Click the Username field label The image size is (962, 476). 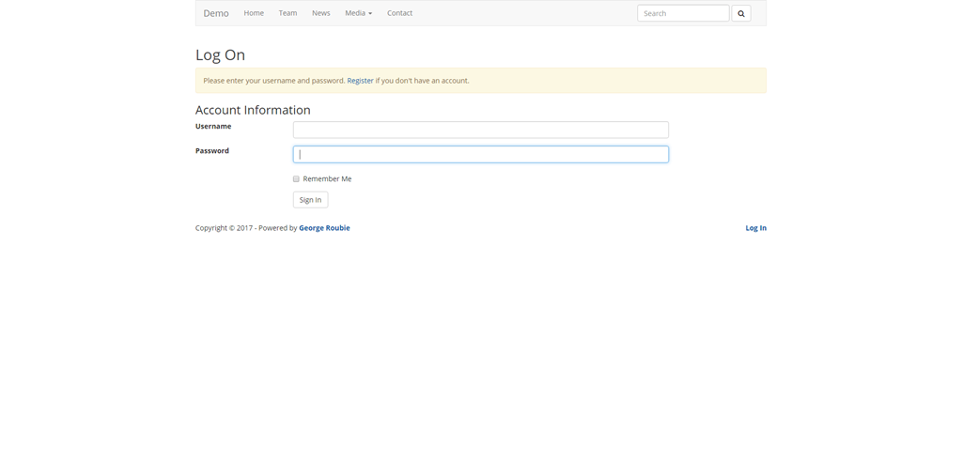pos(213,126)
